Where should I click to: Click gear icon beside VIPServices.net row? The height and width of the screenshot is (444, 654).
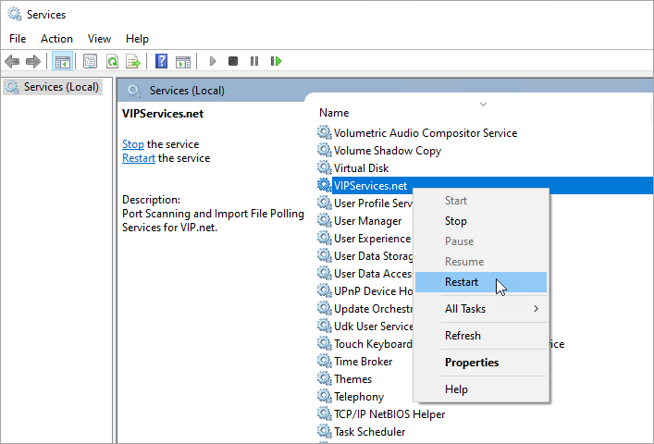pos(324,185)
